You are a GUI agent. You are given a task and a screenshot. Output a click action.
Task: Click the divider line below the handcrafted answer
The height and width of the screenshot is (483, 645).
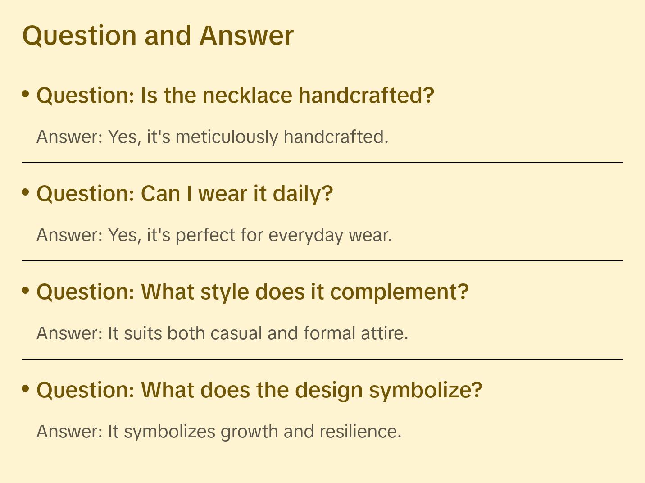click(x=322, y=163)
